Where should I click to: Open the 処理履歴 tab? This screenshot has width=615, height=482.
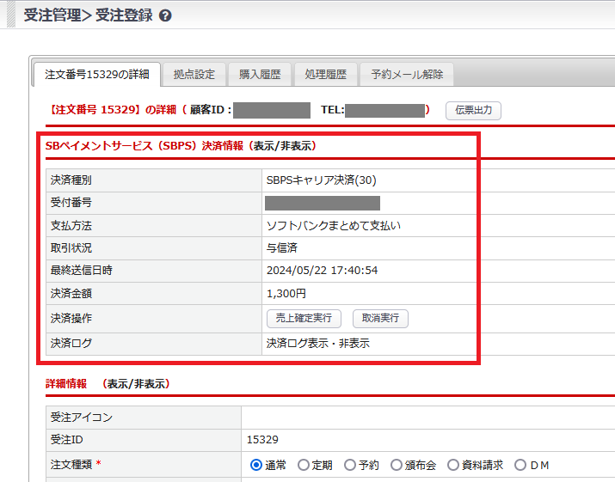[x=325, y=74]
